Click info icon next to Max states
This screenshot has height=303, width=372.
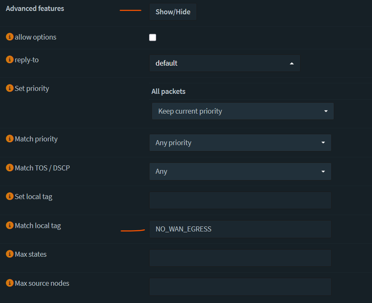tap(10, 254)
